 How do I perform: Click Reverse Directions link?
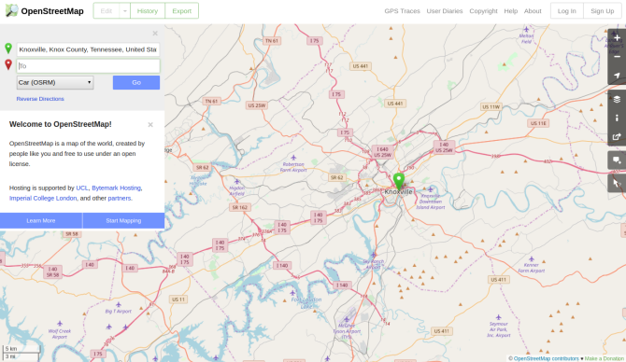(x=40, y=99)
